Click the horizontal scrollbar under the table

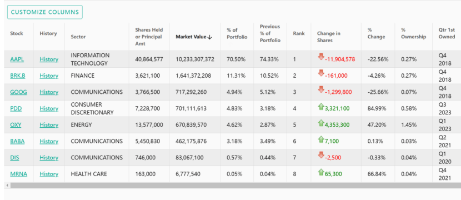tap(235, 186)
